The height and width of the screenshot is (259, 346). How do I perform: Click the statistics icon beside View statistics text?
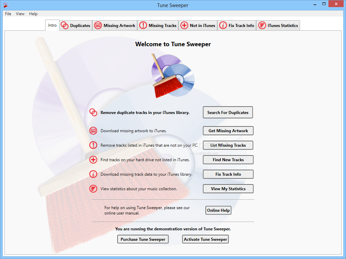coord(93,189)
